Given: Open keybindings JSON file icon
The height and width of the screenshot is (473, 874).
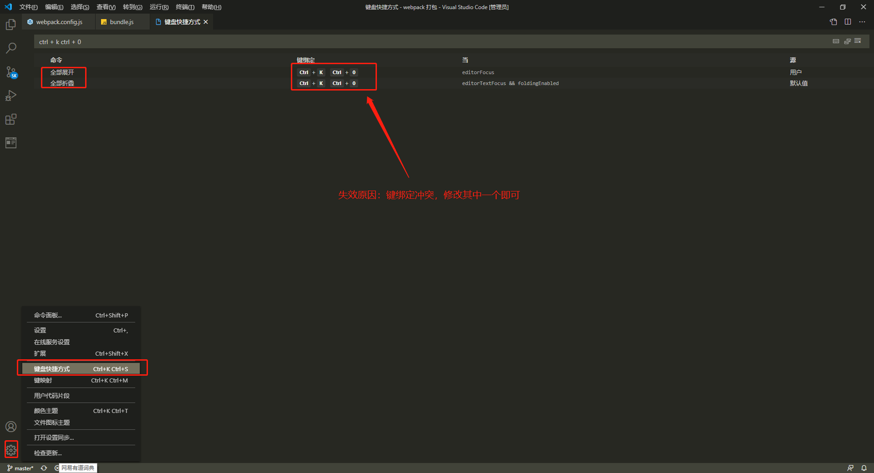Looking at the screenshot, I should [833, 22].
